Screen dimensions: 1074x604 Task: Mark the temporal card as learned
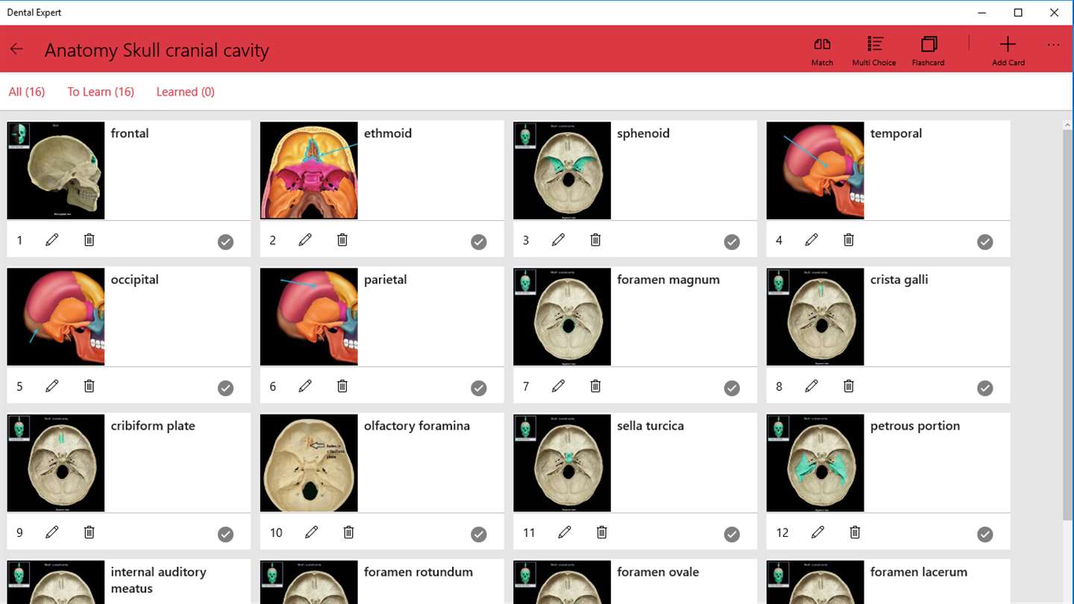click(985, 242)
